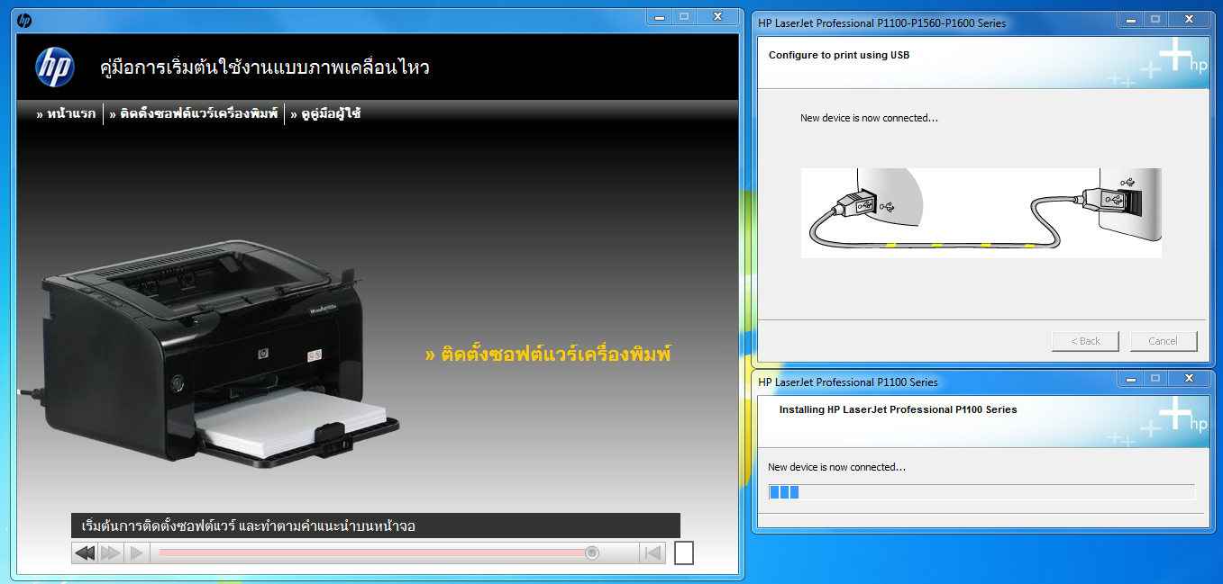
Task: Click the skip-to-start button beside the seek bar
Action: pos(653,553)
